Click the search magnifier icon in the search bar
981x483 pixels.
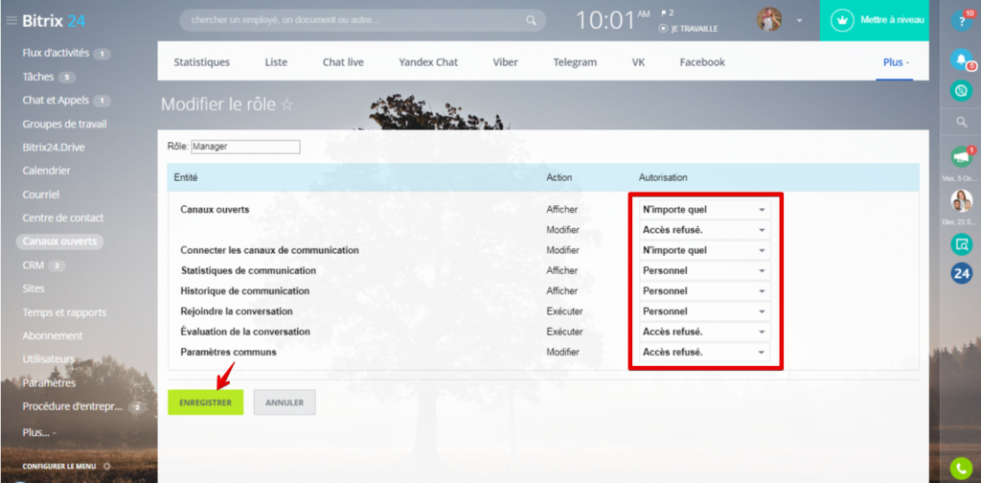531,21
